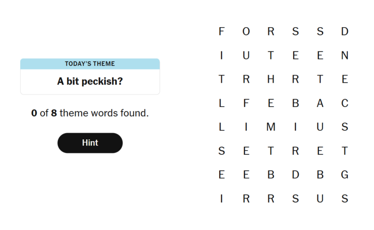Pick the letter G in the grid
The image size is (374, 230).
click(345, 175)
